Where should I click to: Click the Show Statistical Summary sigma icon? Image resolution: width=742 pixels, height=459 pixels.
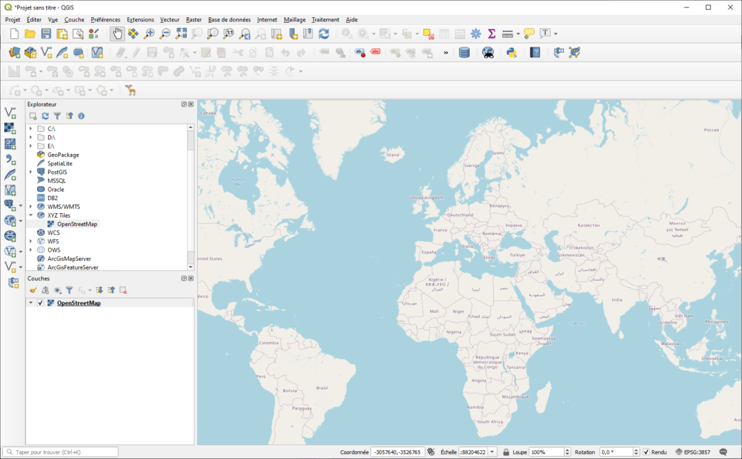coord(492,32)
